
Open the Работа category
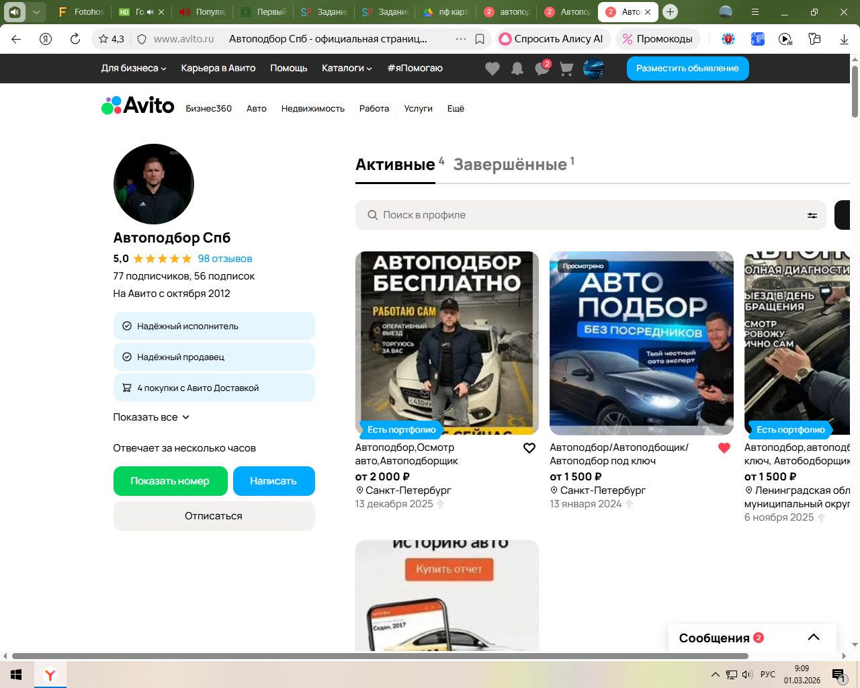tap(374, 109)
